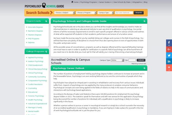Open Industrial-Organizational link
The height and width of the screenshot is (115, 172).
tap(38, 104)
